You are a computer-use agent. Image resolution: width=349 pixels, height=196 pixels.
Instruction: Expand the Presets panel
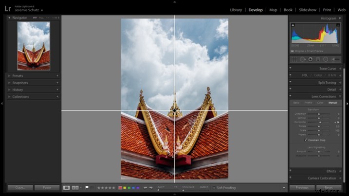[x=9, y=76]
